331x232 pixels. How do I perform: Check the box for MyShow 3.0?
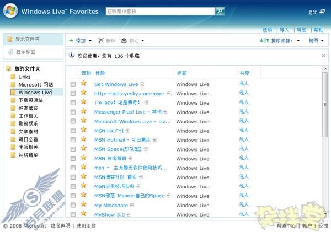[73, 214]
